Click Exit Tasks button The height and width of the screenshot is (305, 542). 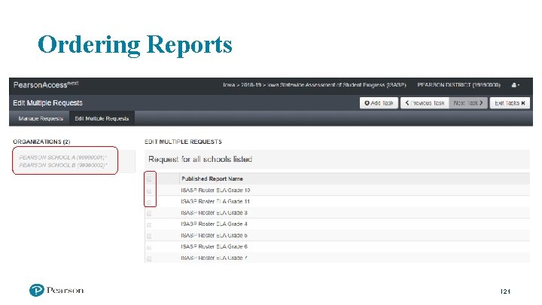(x=510, y=103)
